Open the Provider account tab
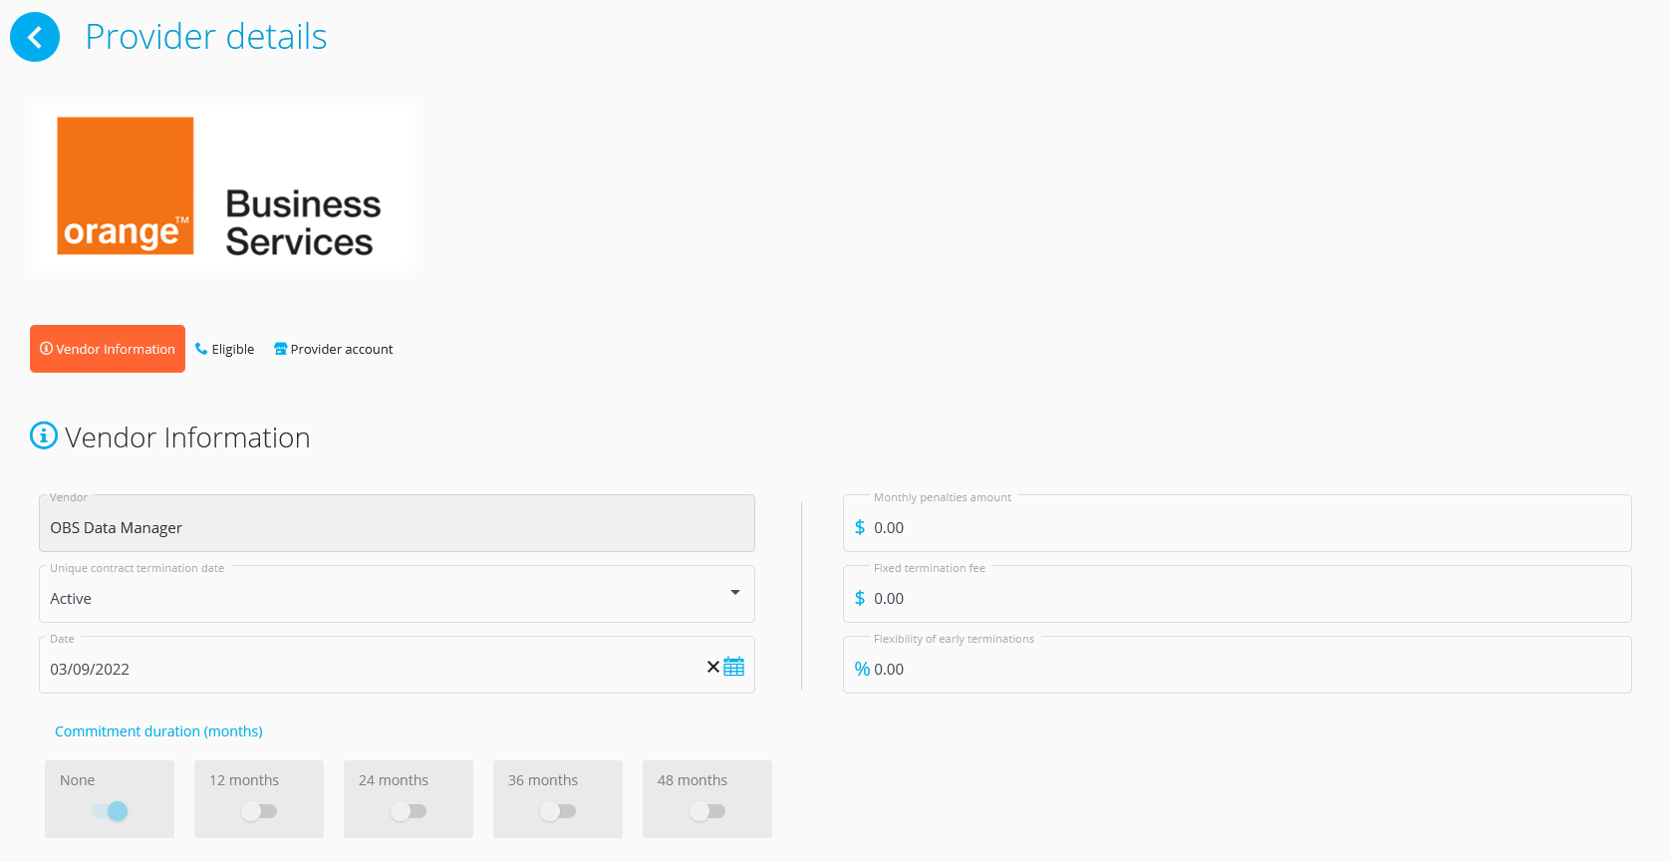Image resolution: width=1671 pixels, height=862 pixels. pos(334,349)
